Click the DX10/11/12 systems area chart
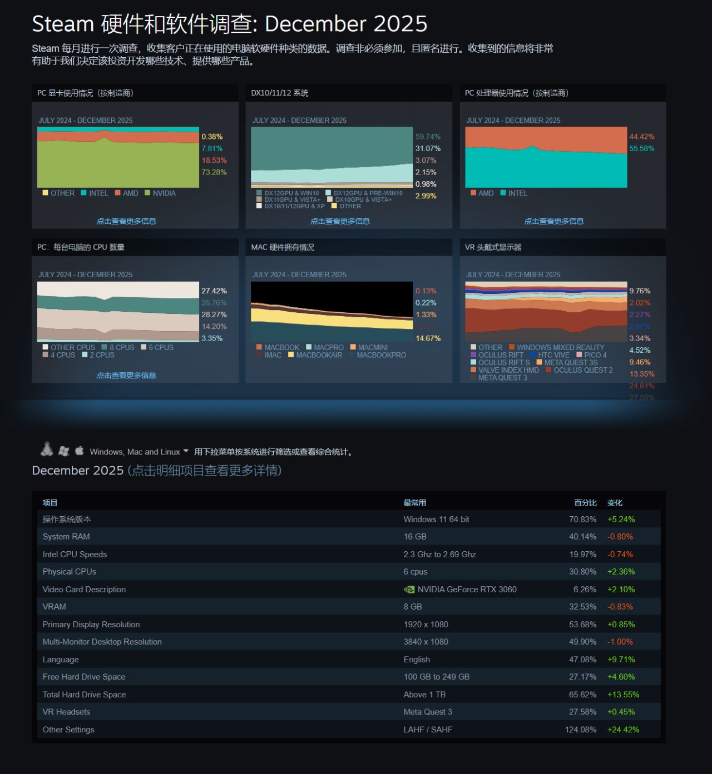 (332, 157)
